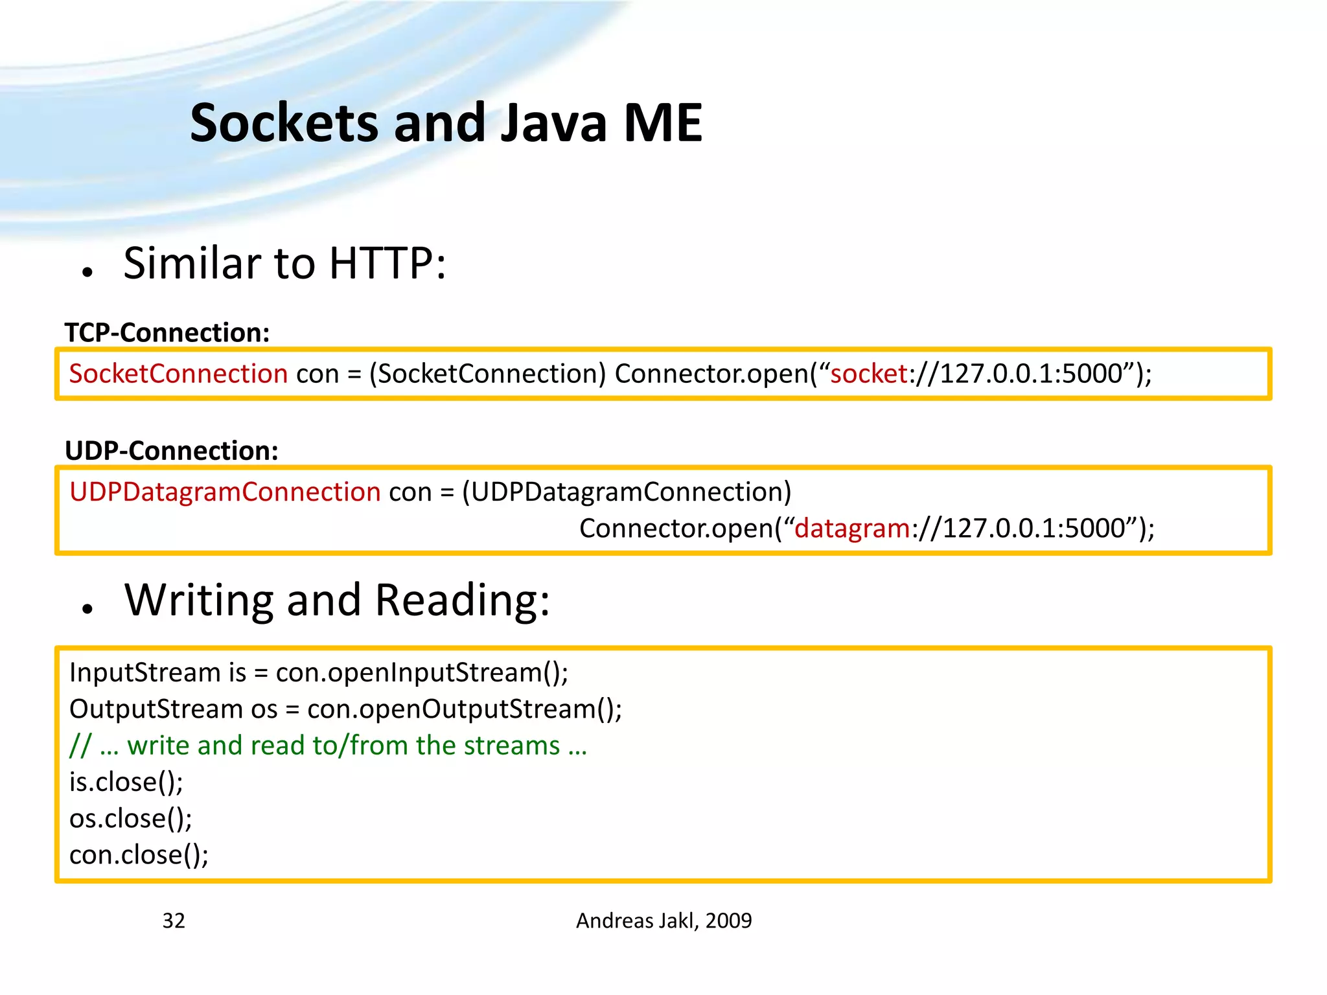This screenshot has height=995, width=1327.
Task: Click the 'os.close();' code line
Action: pyautogui.click(x=131, y=819)
